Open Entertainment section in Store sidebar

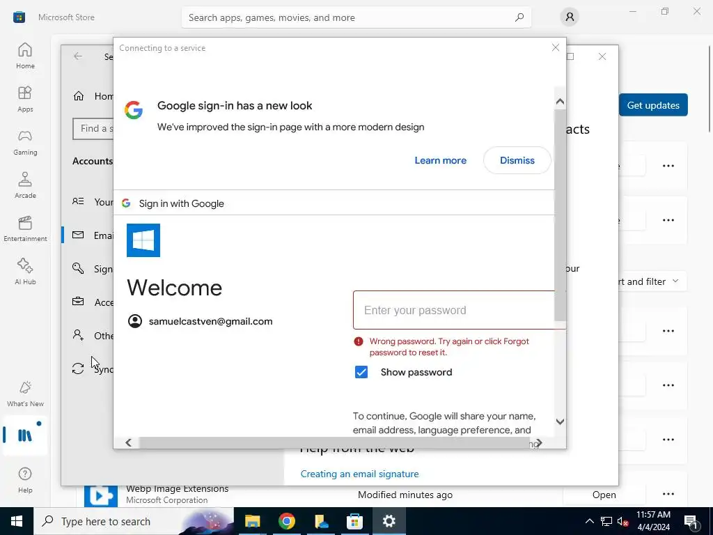[25, 228]
